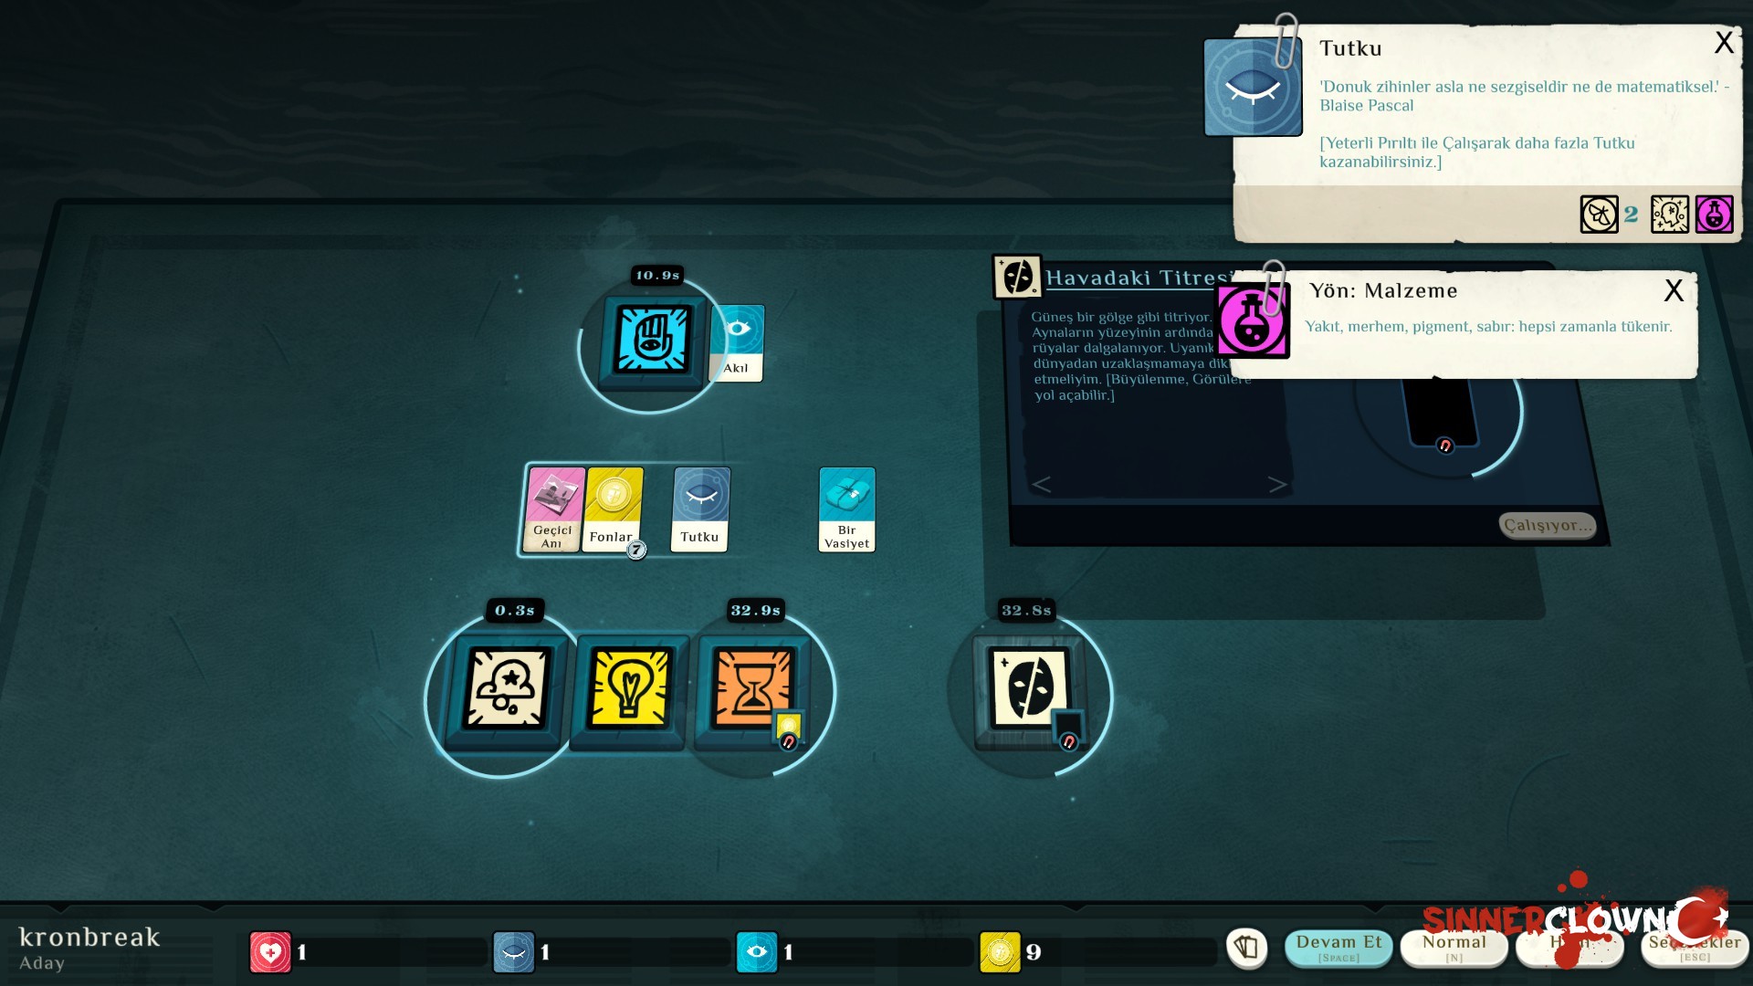This screenshot has height=986, width=1753.
Task: Select the Tutku card on the table
Action: pos(700,509)
